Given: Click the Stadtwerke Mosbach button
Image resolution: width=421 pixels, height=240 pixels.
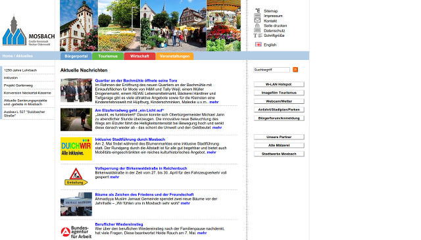Looking at the screenshot, I should pos(279,154).
